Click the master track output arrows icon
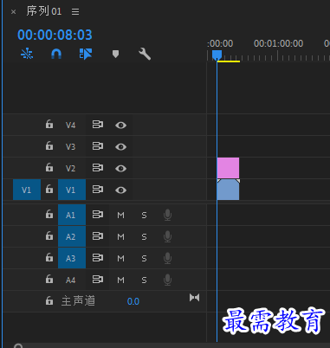 [x=194, y=298]
